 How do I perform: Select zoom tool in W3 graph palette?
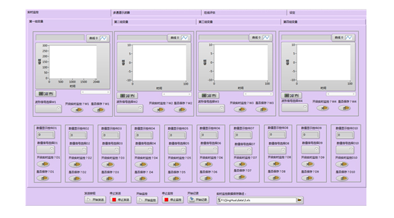[209, 96]
